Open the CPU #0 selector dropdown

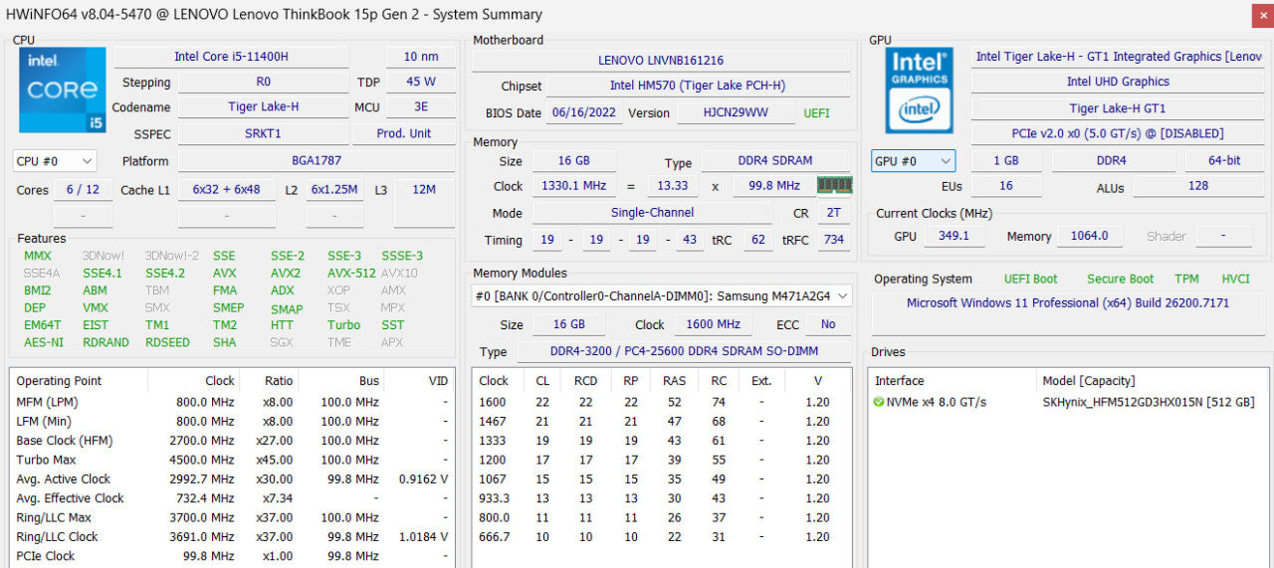coord(55,160)
